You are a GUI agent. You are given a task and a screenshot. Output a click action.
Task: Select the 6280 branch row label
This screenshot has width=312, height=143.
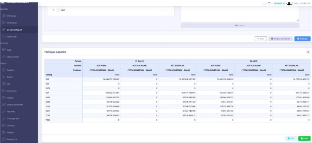point(47,102)
